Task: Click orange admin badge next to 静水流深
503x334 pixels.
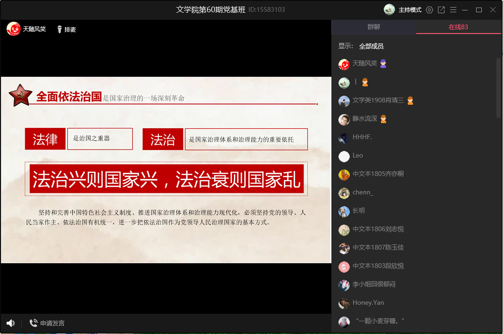Action: tap(383, 119)
